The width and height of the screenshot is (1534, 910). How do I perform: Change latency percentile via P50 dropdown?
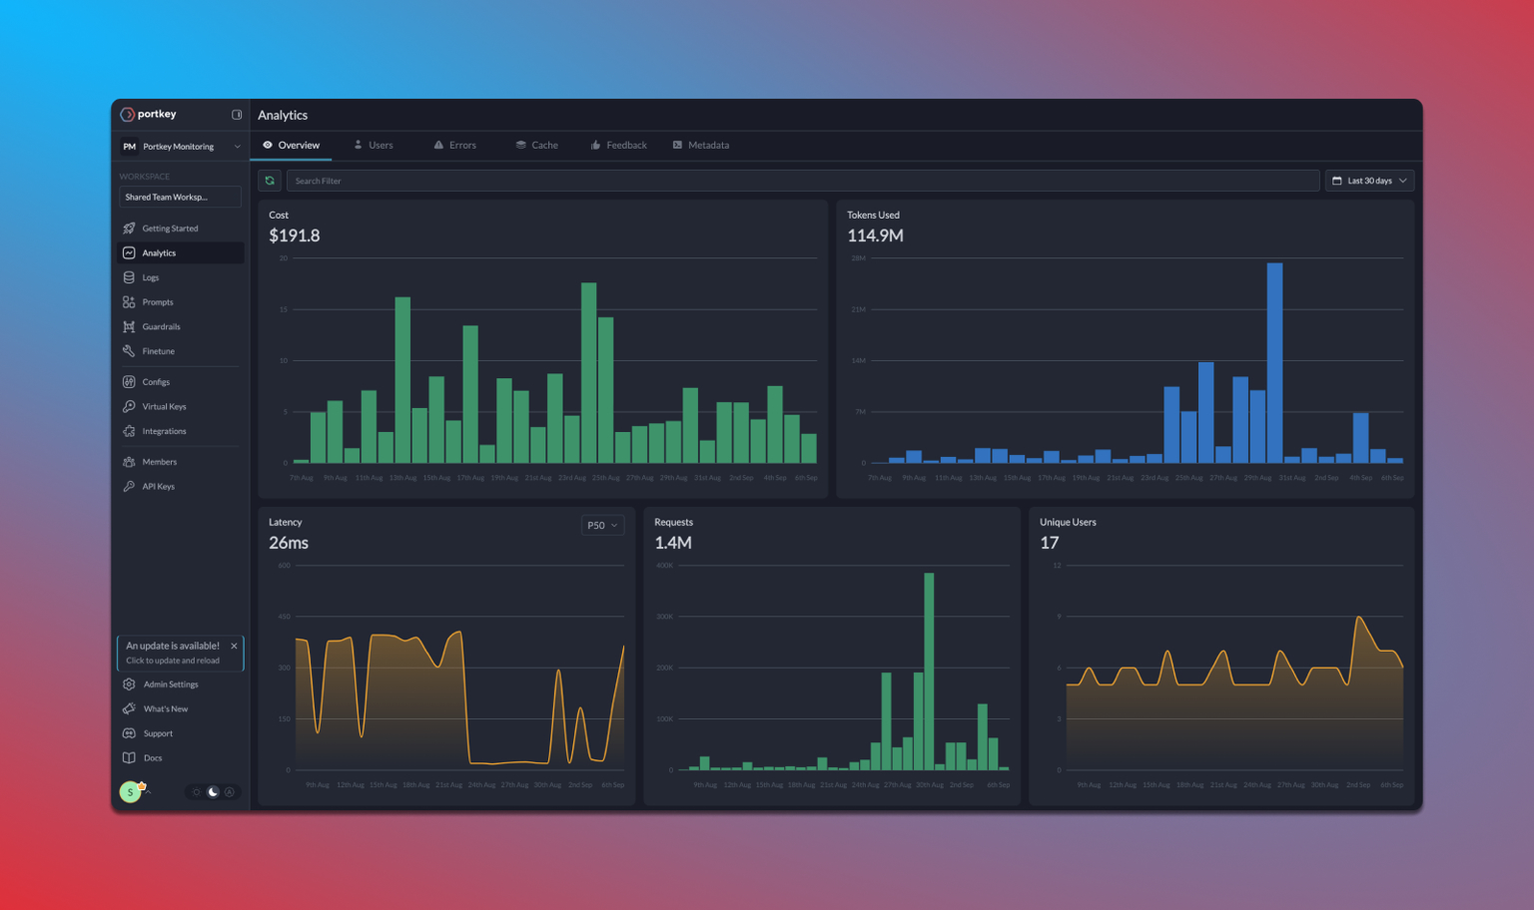pos(602,524)
